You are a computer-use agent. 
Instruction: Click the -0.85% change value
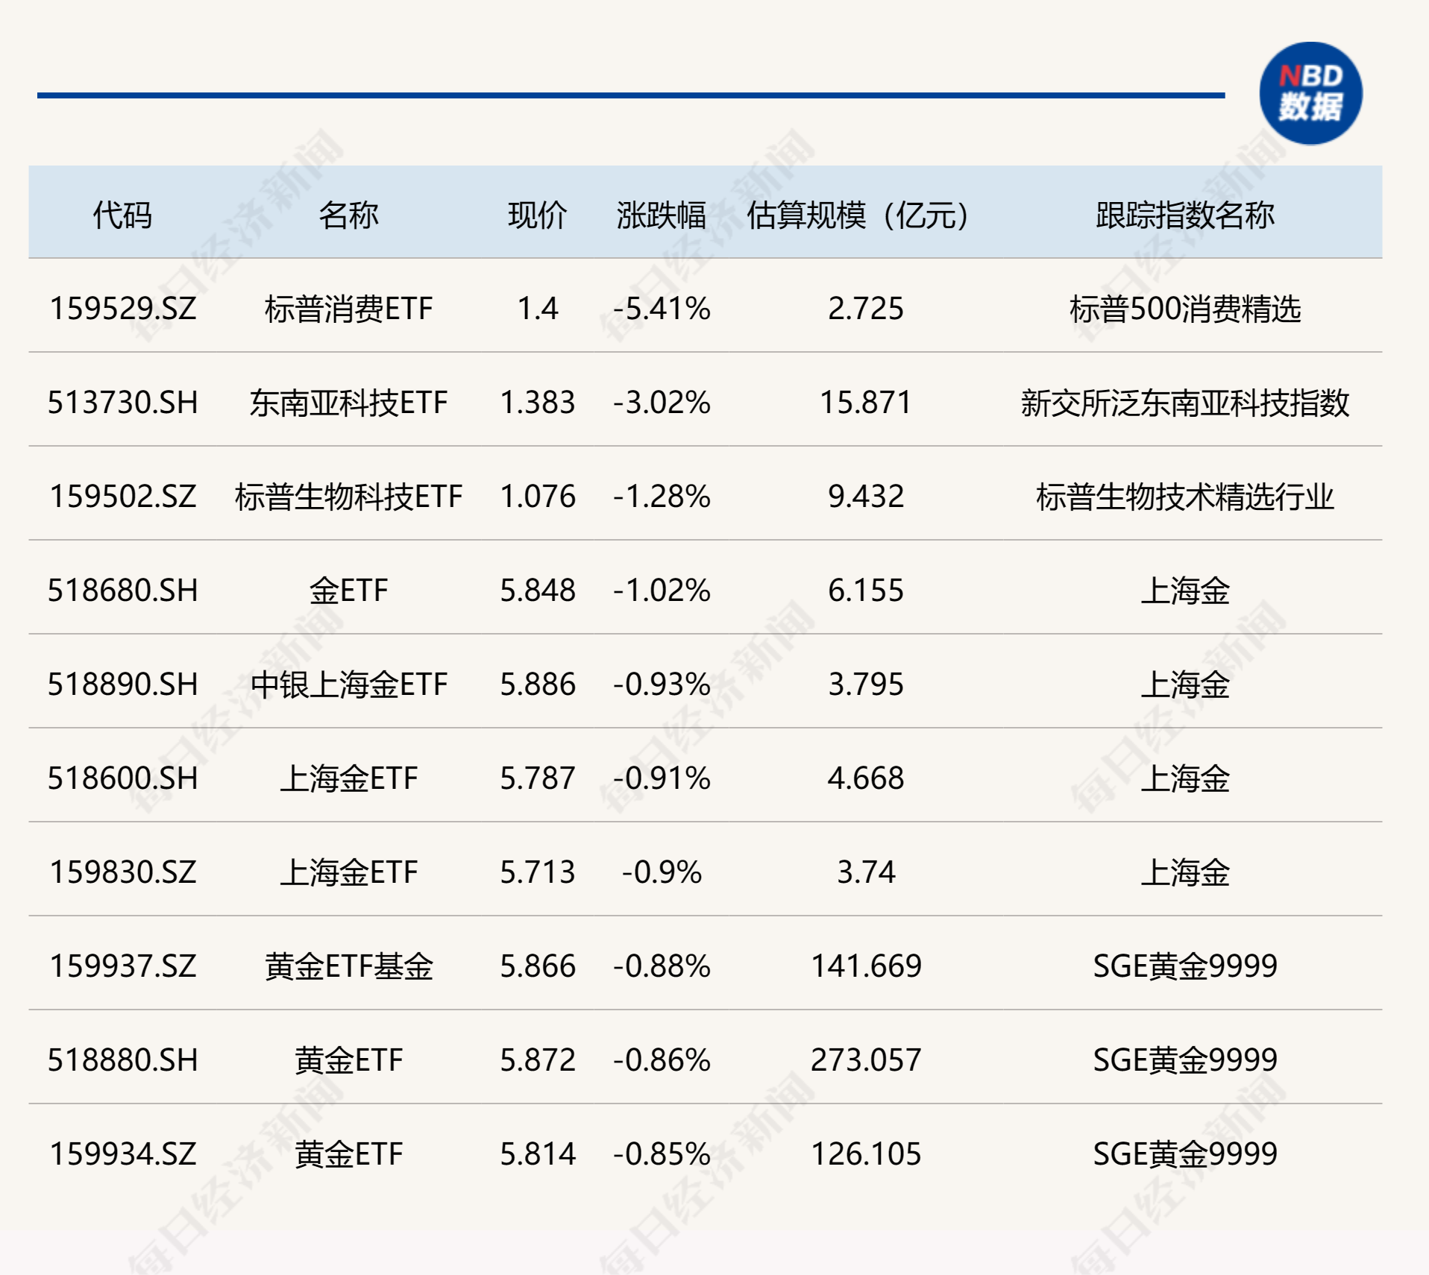(662, 1154)
